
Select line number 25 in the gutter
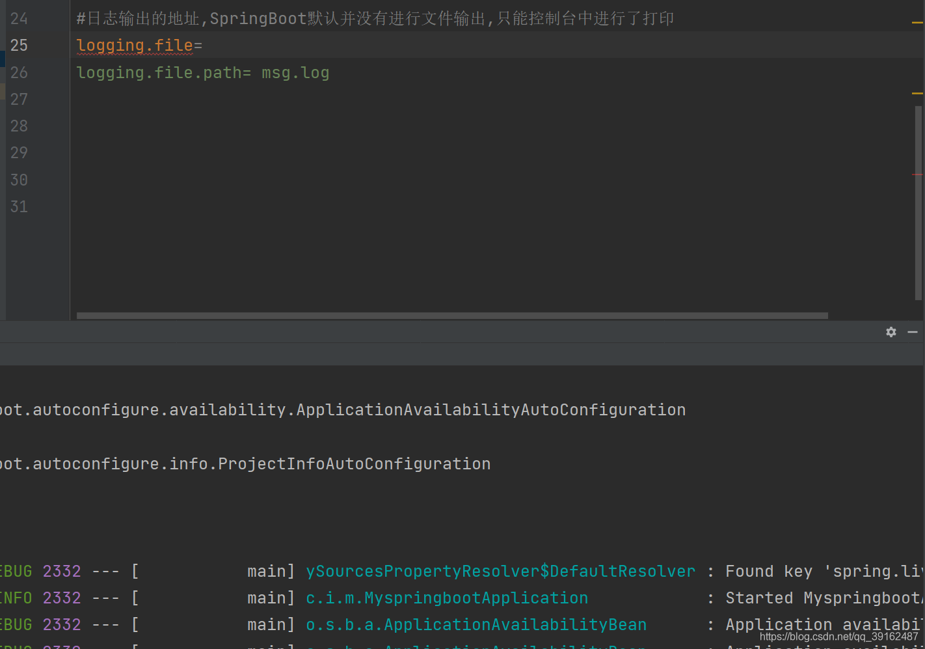point(19,46)
